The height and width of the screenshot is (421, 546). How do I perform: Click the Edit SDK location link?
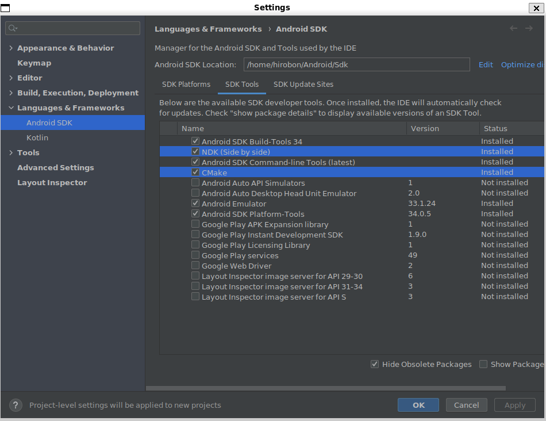point(486,65)
